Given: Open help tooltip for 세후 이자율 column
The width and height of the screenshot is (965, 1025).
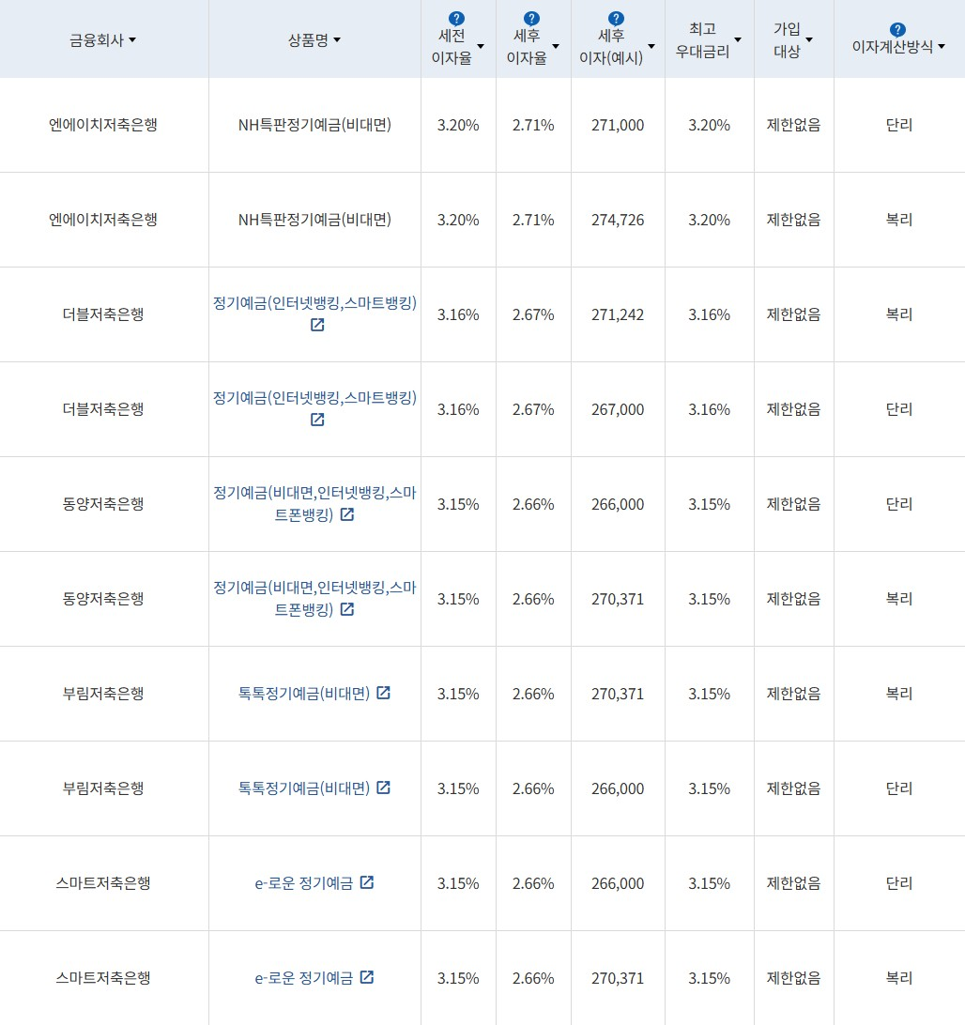Looking at the screenshot, I should [531, 16].
